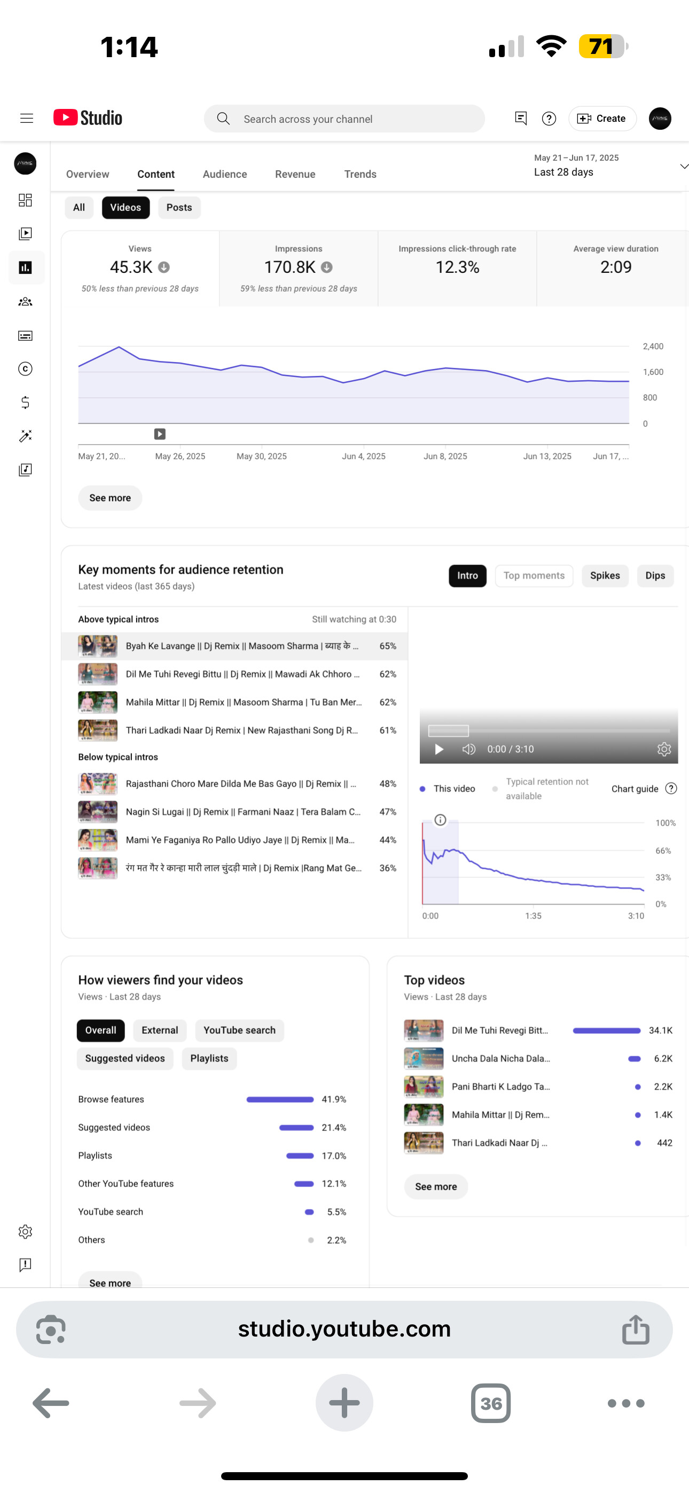Viewport: 689px width, 1493px height.
Task: Tap the studio.youtube.com address bar
Action: click(x=344, y=1329)
